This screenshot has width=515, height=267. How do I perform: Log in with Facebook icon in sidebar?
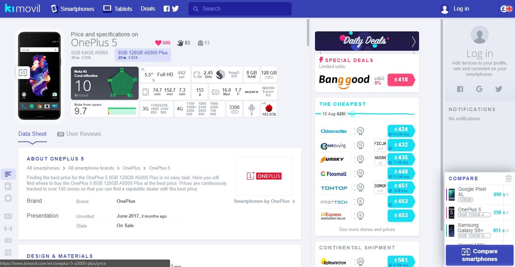tap(460, 89)
